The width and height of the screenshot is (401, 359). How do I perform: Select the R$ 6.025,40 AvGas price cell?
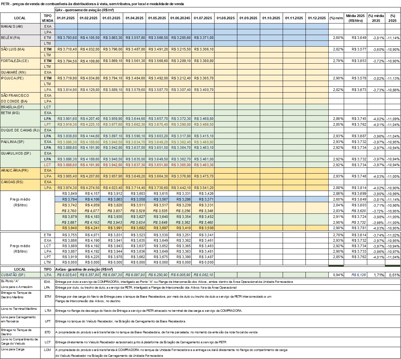[x=67, y=275]
